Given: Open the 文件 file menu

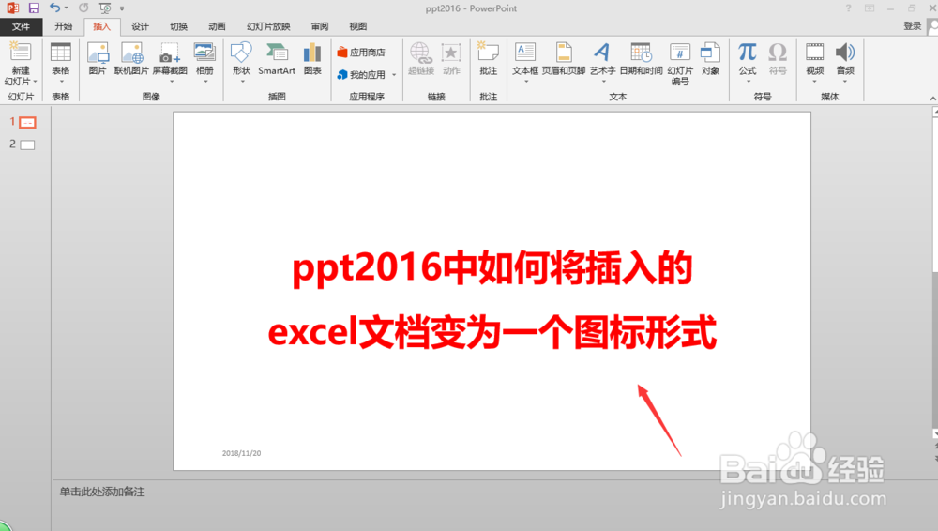Looking at the screenshot, I should coord(21,26).
